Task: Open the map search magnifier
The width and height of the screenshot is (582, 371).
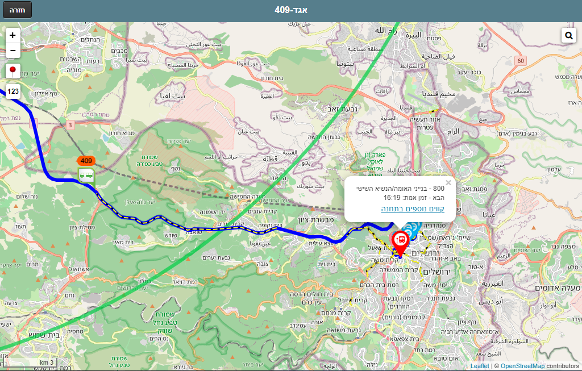Action: 568,36
